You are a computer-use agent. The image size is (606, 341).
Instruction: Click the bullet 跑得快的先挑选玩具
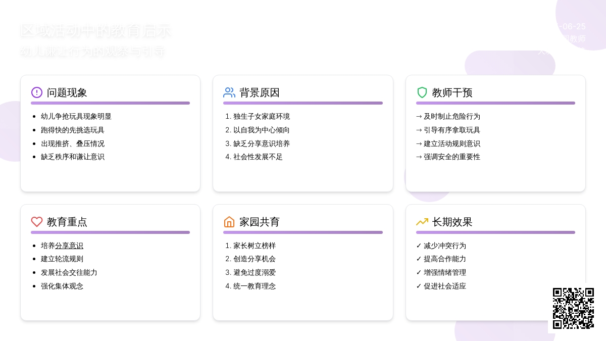tap(73, 130)
